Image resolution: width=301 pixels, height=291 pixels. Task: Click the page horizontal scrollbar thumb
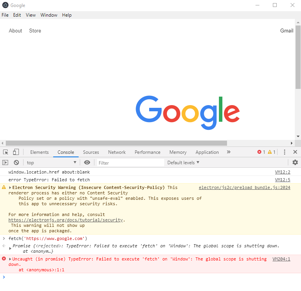[116, 143]
